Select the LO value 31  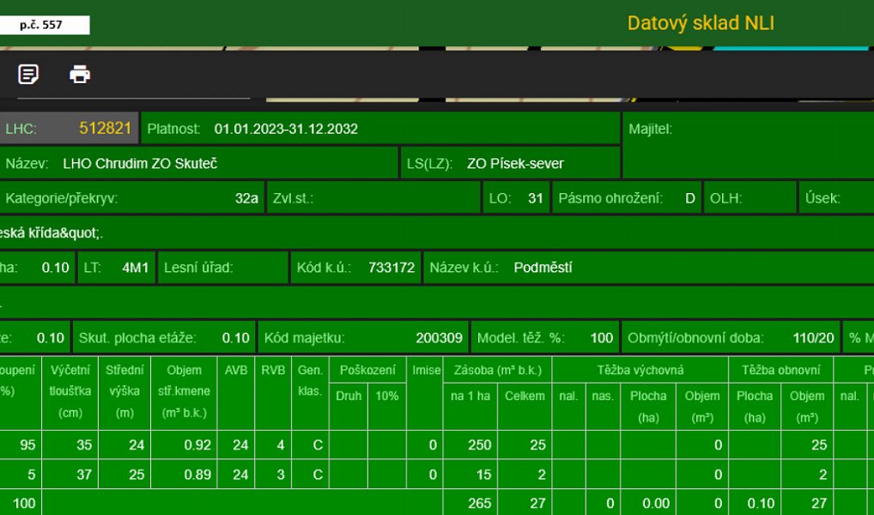pyautogui.click(x=536, y=198)
